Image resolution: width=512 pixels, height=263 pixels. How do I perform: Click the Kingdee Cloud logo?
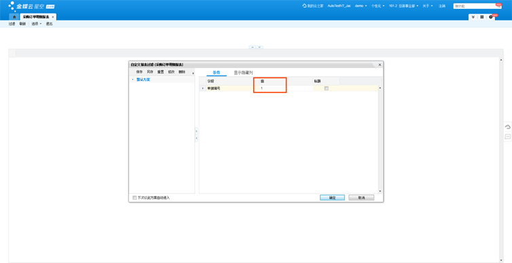(31, 6)
